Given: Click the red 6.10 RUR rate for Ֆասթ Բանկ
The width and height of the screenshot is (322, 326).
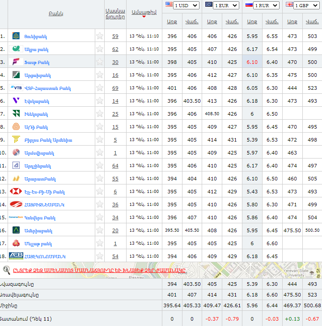Looking at the screenshot, I should [x=252, y=62].
